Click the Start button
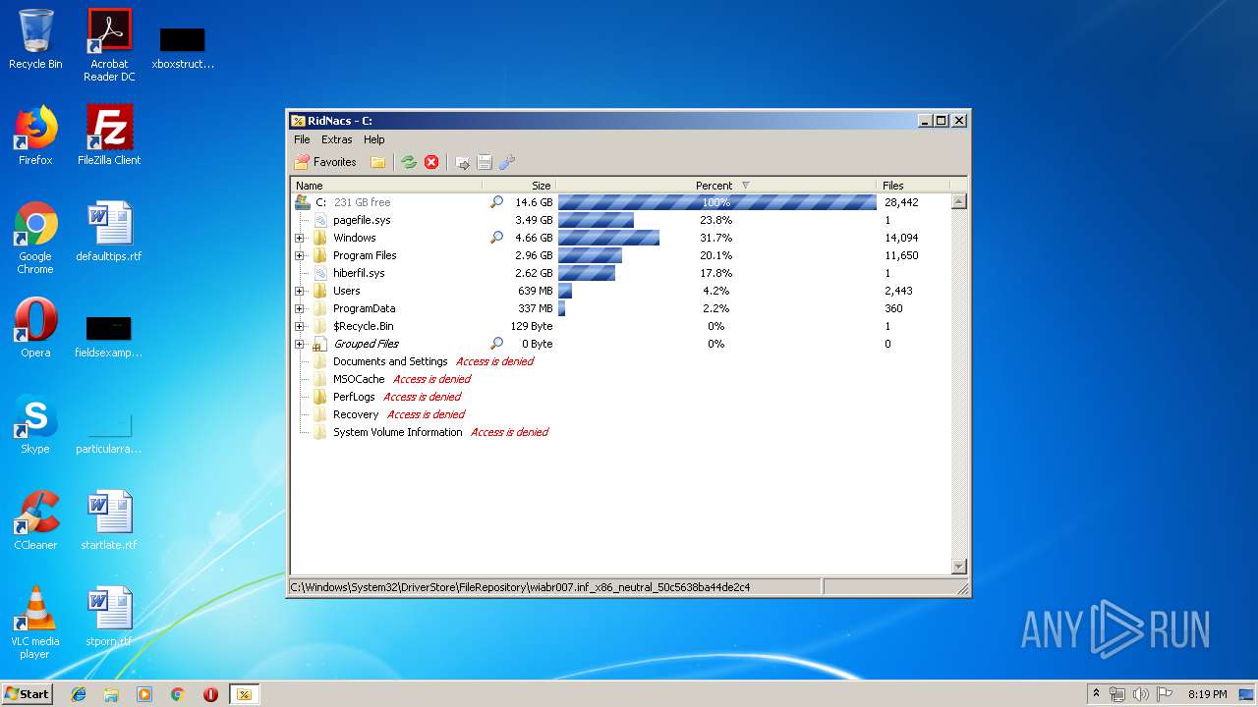The height and width of the screenshot is (707, 1258). [x=27, y=693]
